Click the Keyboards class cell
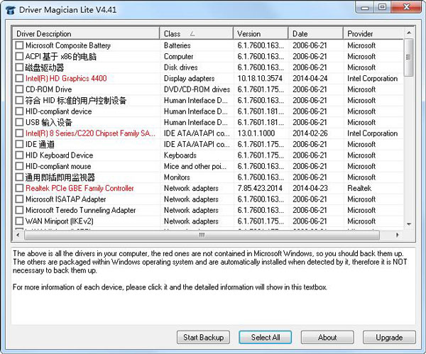The image size is (426, 354). pyautogui.click(x=180, y=155)
